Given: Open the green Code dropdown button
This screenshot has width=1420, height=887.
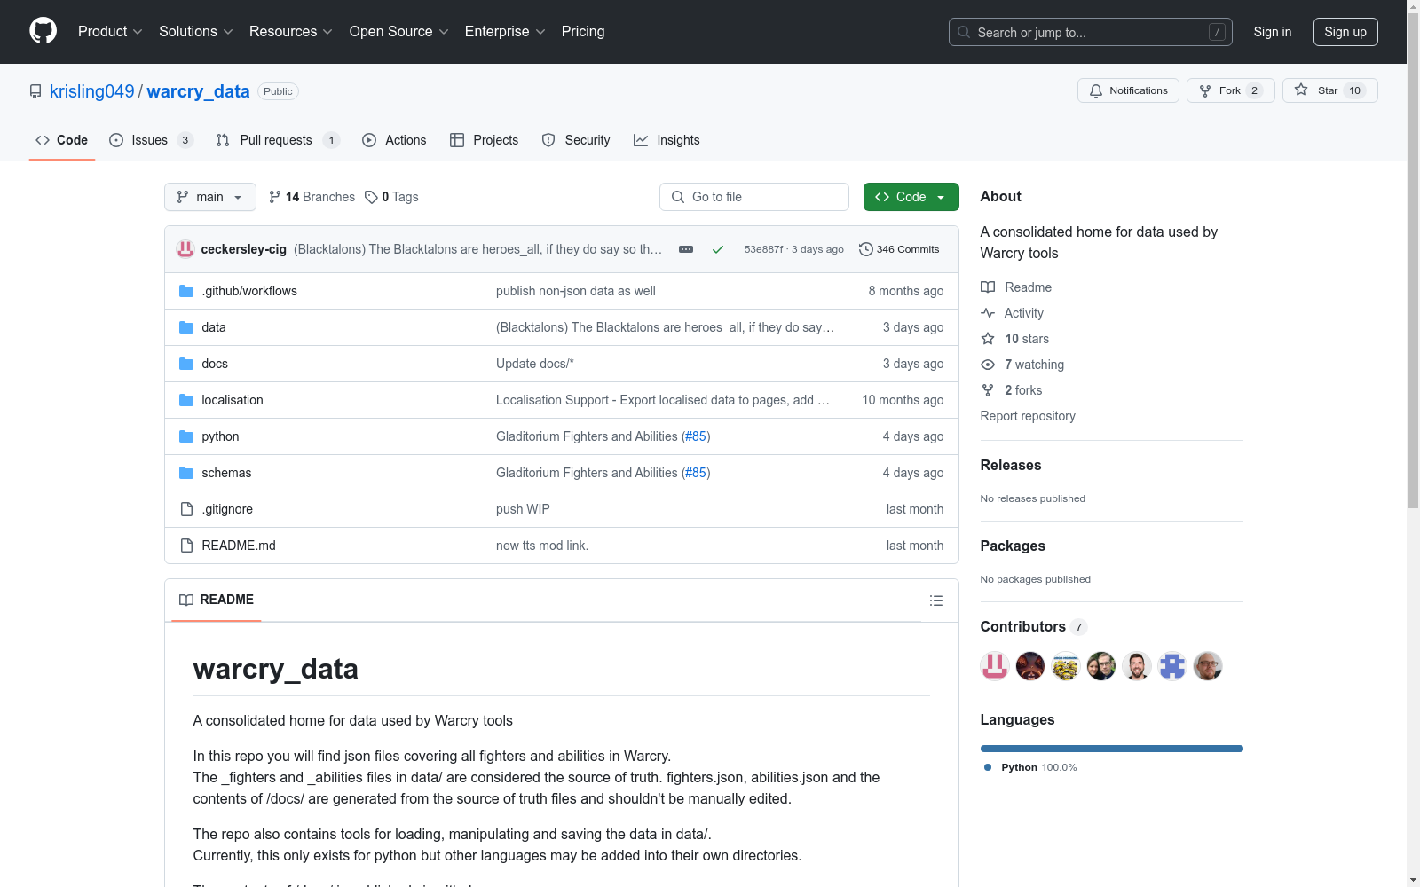Looking at the screenshot, I should [911, 197].
